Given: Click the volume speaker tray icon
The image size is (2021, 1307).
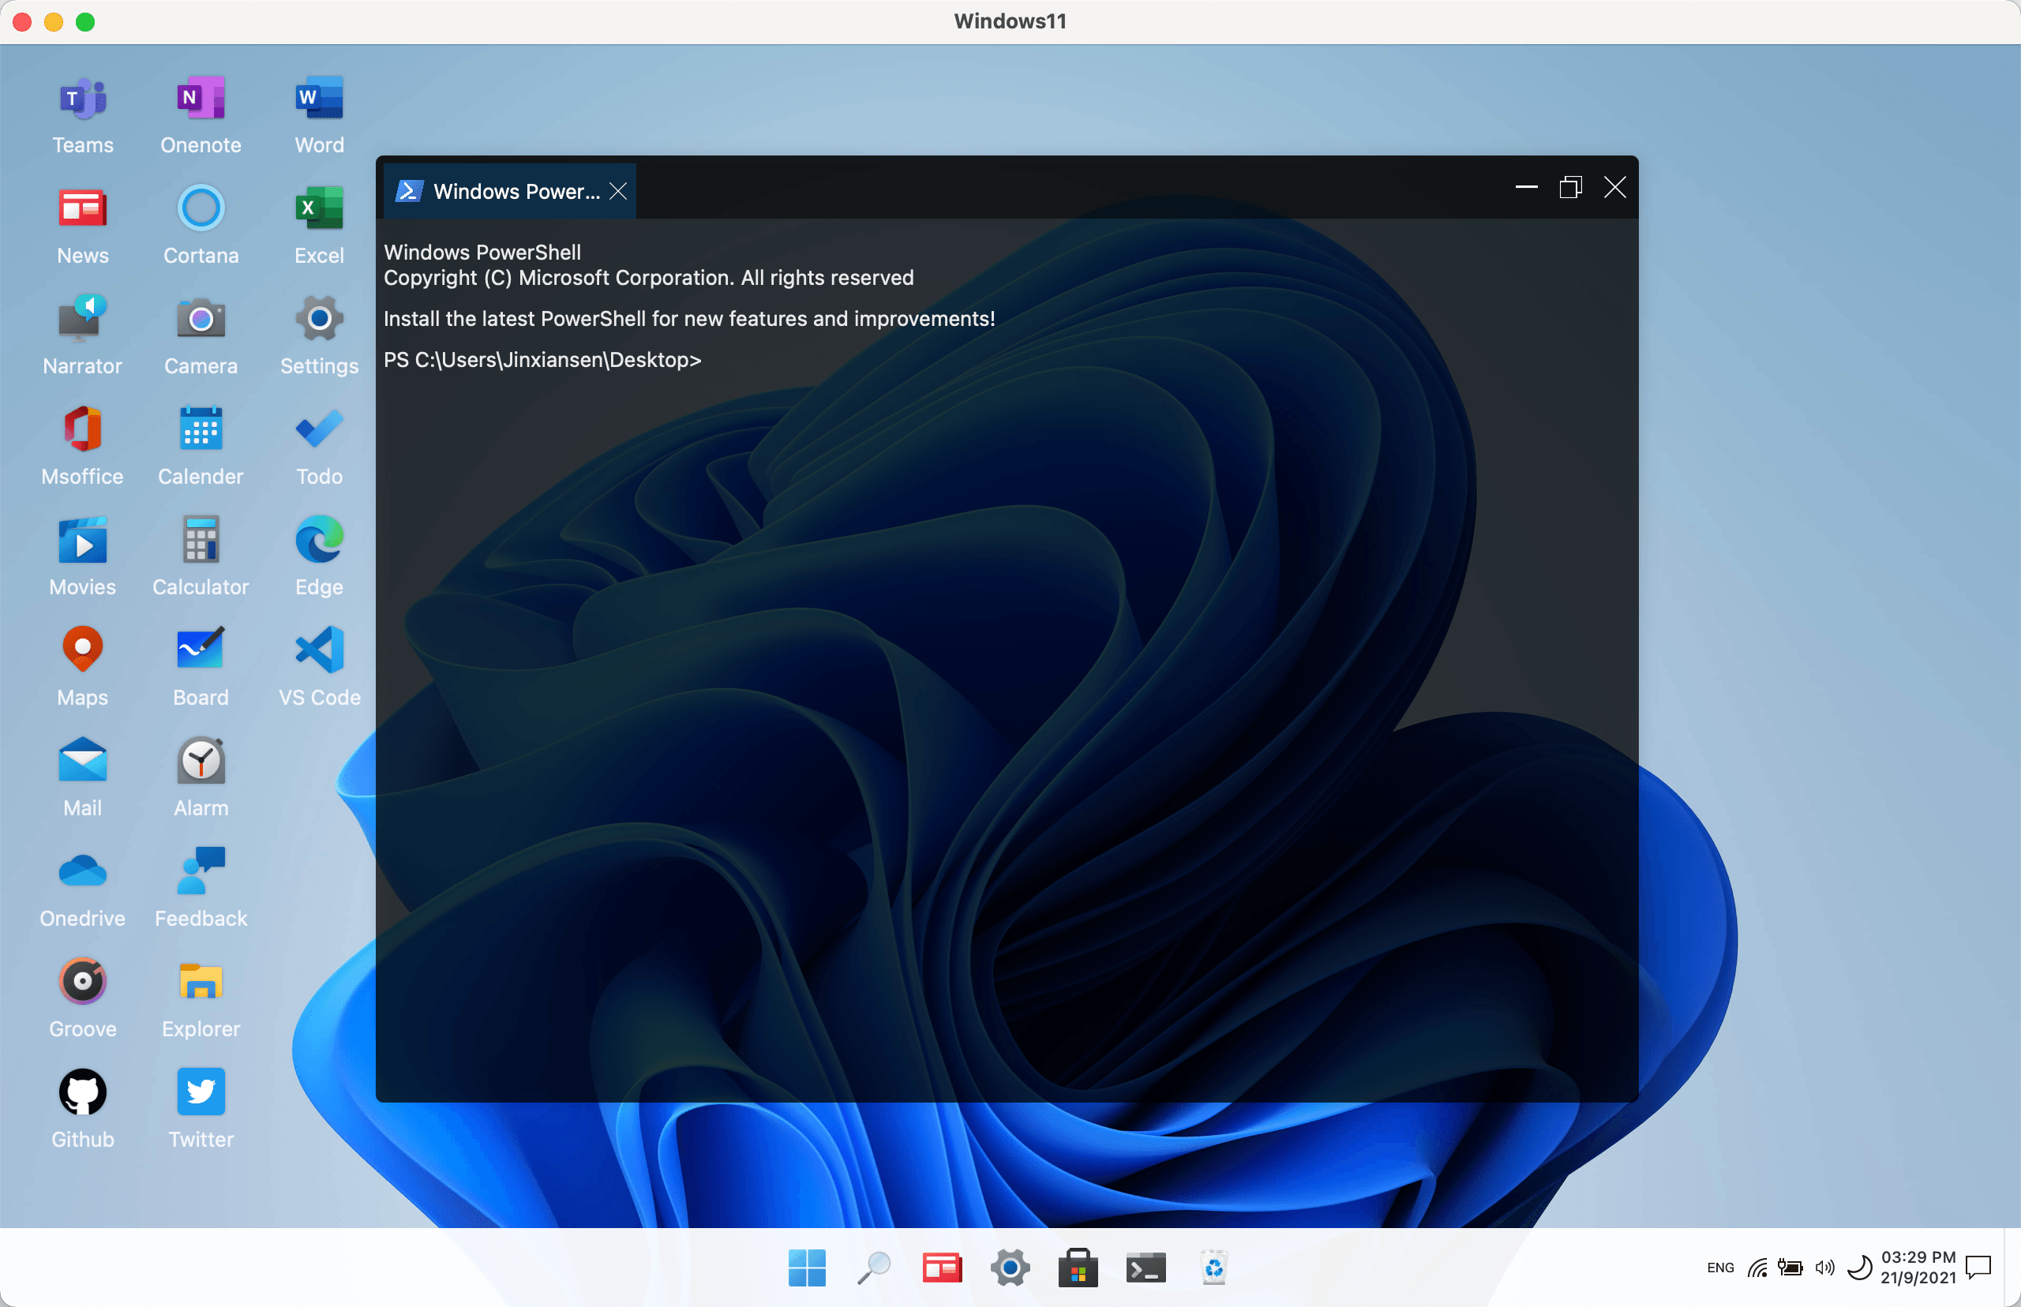Looking at the screenshot, I should click(x=1824, y=1268).
